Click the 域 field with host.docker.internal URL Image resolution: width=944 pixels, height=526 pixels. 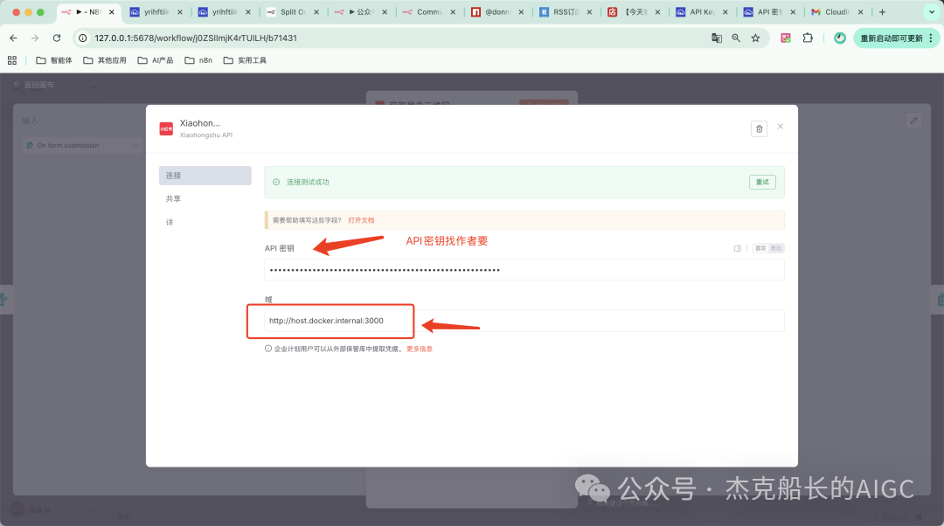[x=524, y=321]
